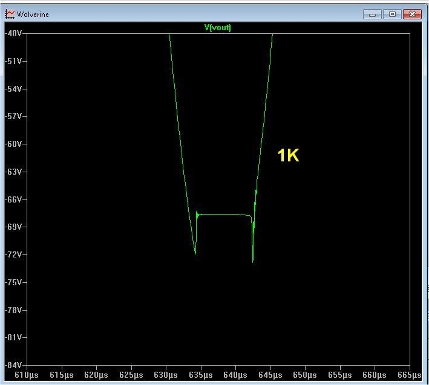Click the 615µs time axis label

point(62,375)
